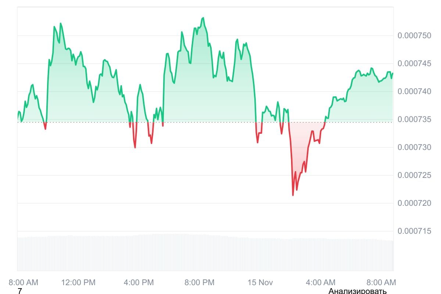The image size is (441, 294).
Task: Click the 4:00 PM time axis label
Action: pyautogui.click(x=139, y=282)
